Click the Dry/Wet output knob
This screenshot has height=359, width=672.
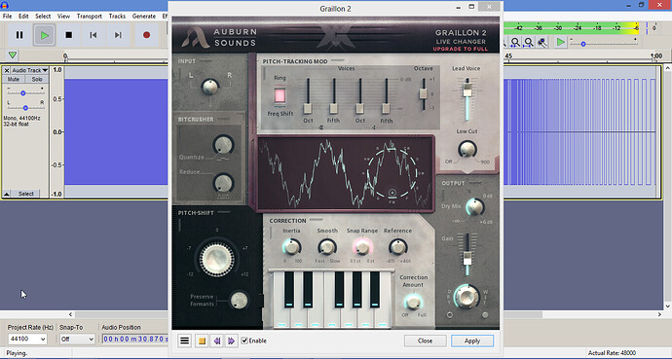coord(467,297)
